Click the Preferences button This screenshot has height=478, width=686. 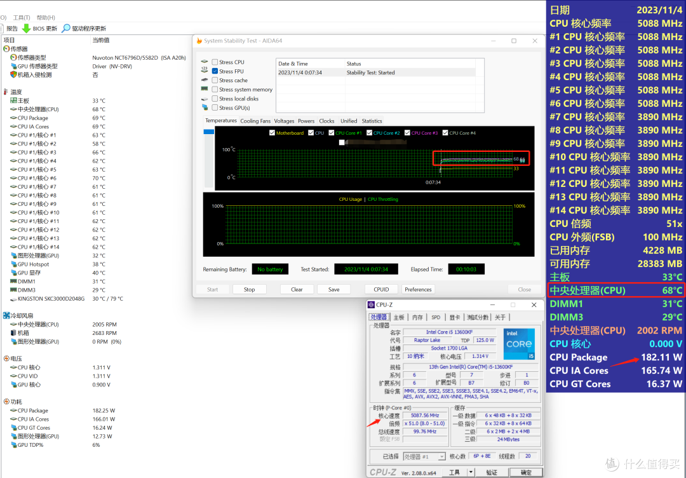pyautogui.click(x=418, y=289)
